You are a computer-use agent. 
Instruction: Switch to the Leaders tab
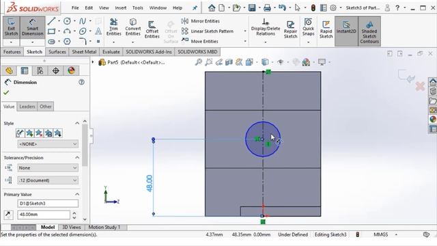click(27, 107)
